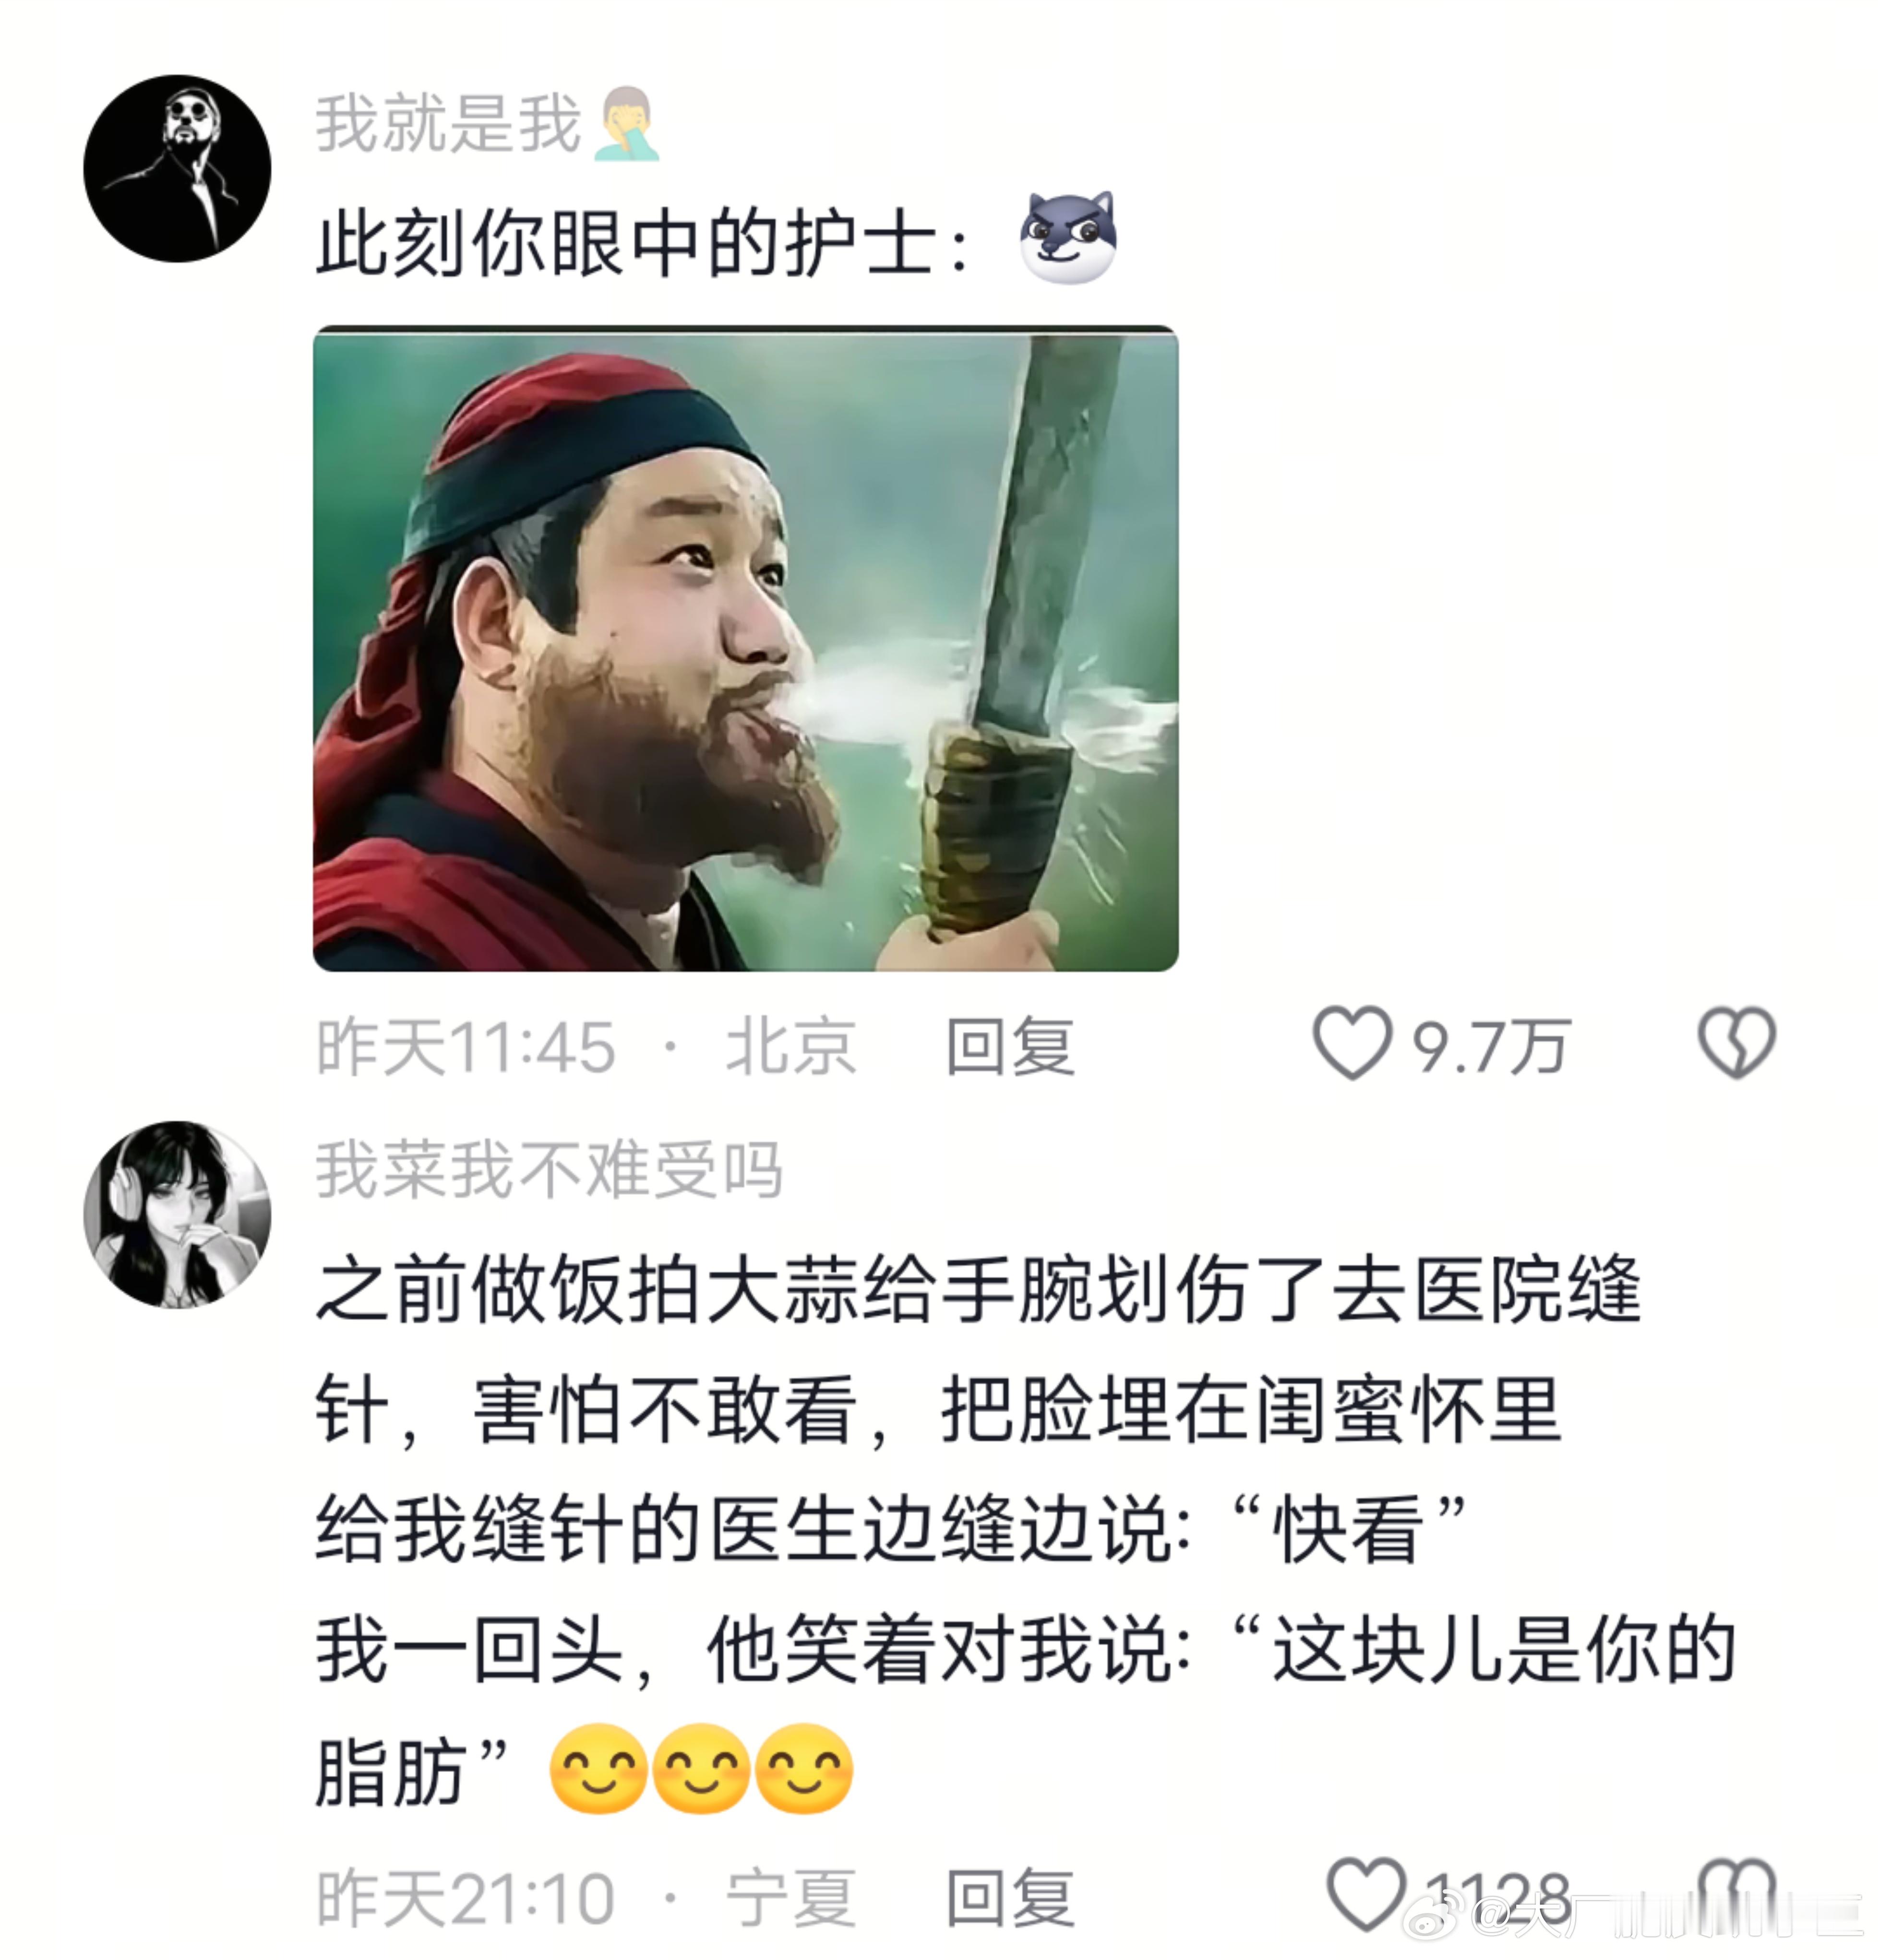This screenshot has width=1878, height=1960.
Task: Tap the husky dog emoji sticker
Action: click(x=1067, y=238)
